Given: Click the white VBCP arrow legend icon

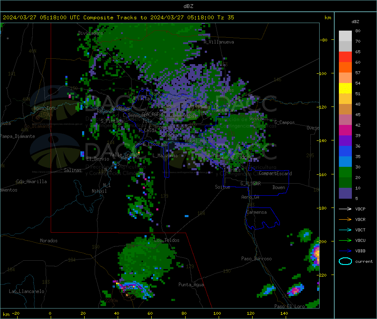Looking at the screenshot, I should point(345,209).
